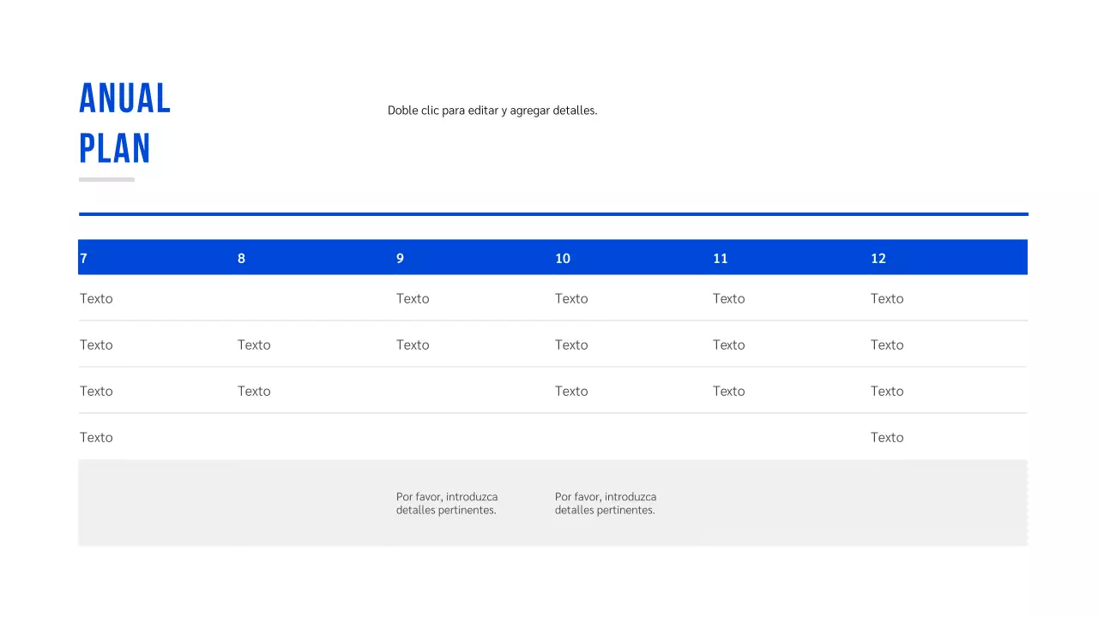Select second-row Texto under column 11
Screen dimensions: 1098x617
[728, 344]
